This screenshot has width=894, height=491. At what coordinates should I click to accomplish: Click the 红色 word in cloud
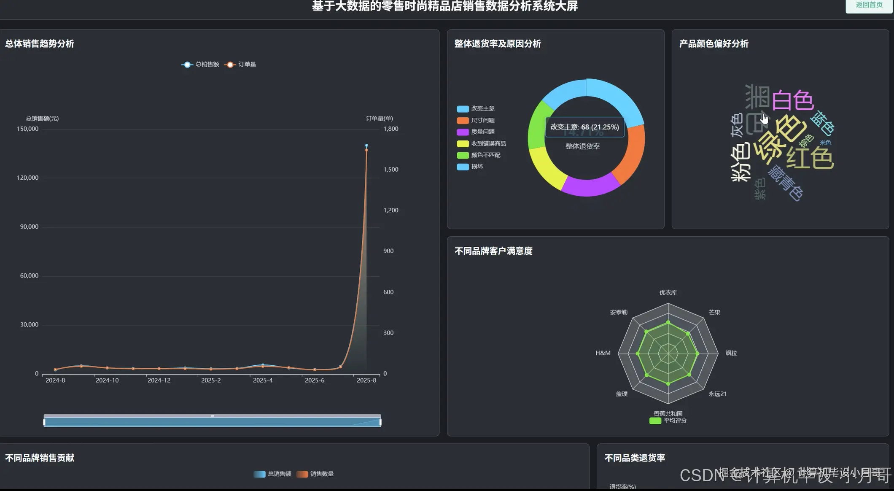click(x=810, y=158)
